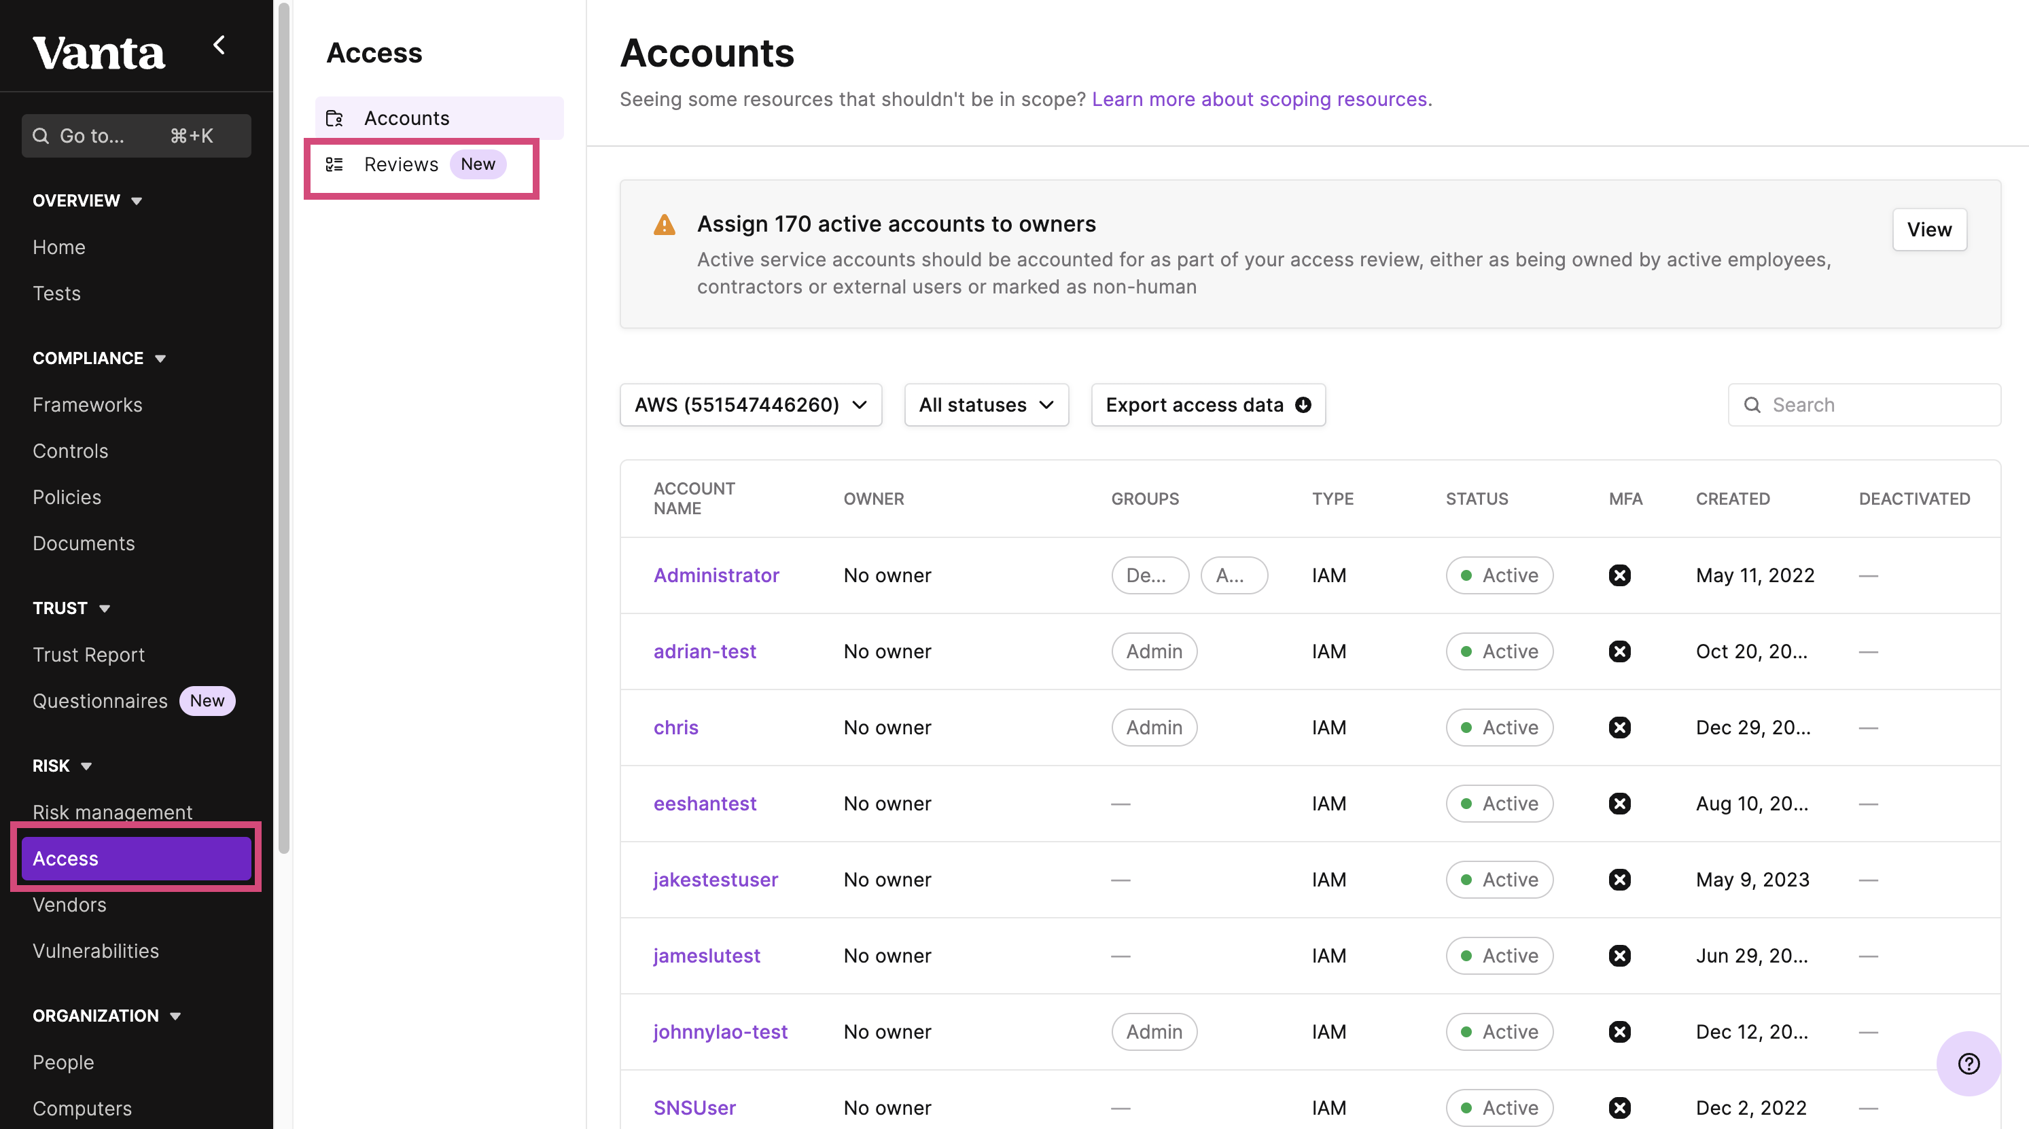This screenshot has width=2029, height=1129.
Task: Click the sidebar vertical scrollbar
Action: [x=284, y=429]
